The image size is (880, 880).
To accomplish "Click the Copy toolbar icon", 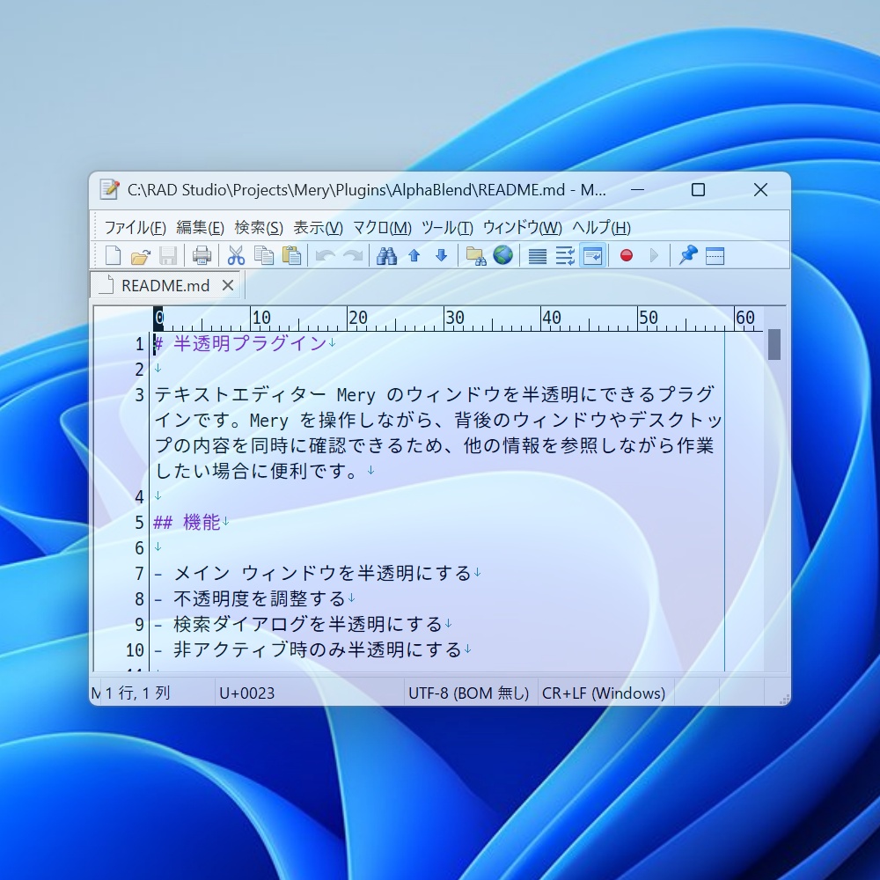I will [264, 256].
